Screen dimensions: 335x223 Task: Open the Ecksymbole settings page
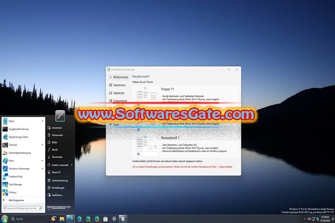[118, 101]
